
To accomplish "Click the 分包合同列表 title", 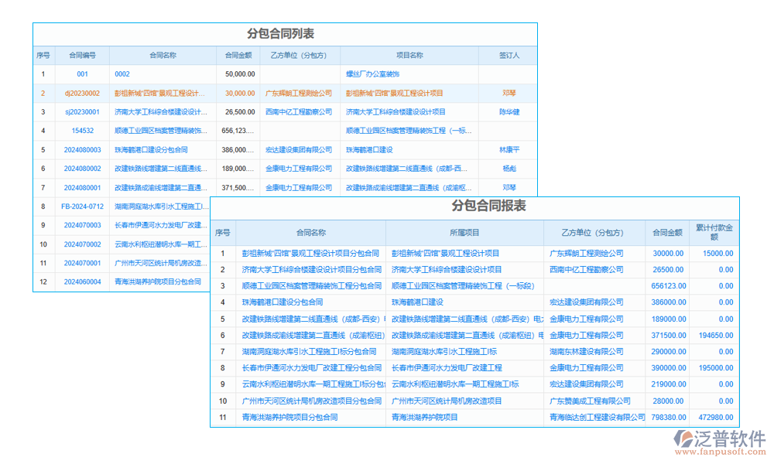I will (x=280, y=34).
